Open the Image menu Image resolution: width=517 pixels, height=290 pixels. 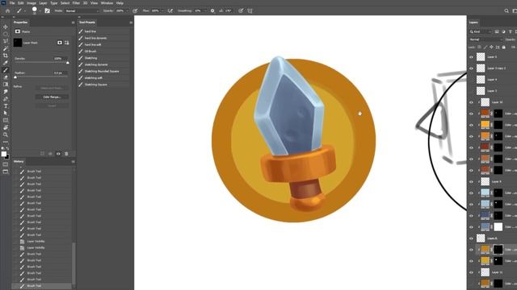tap(32, 3)
